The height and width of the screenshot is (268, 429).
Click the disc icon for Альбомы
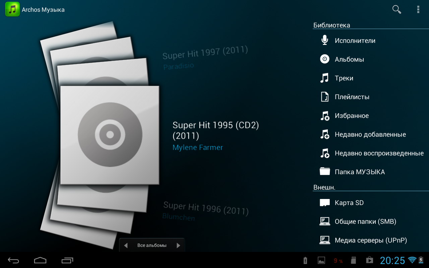(x=324, y=59)
